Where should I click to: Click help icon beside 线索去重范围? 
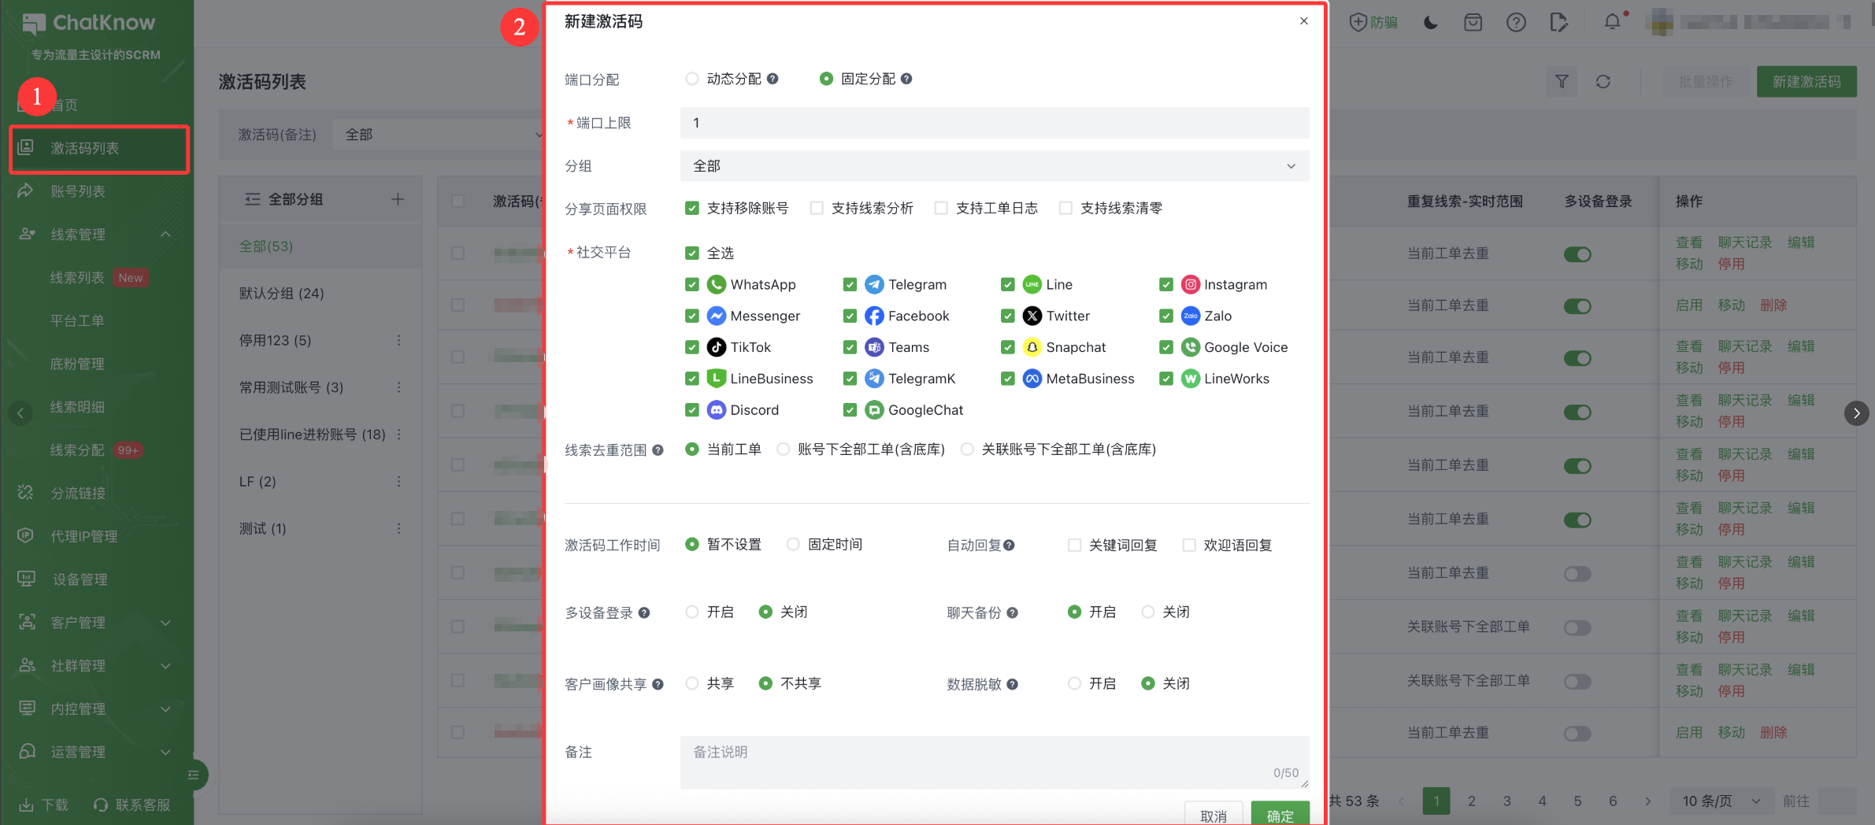(x=658, y=450)
